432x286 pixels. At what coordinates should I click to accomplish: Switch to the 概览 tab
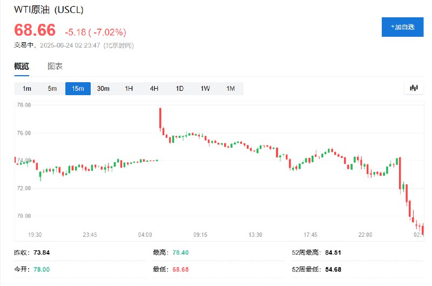pyautogui.click(x=22, y=66)
